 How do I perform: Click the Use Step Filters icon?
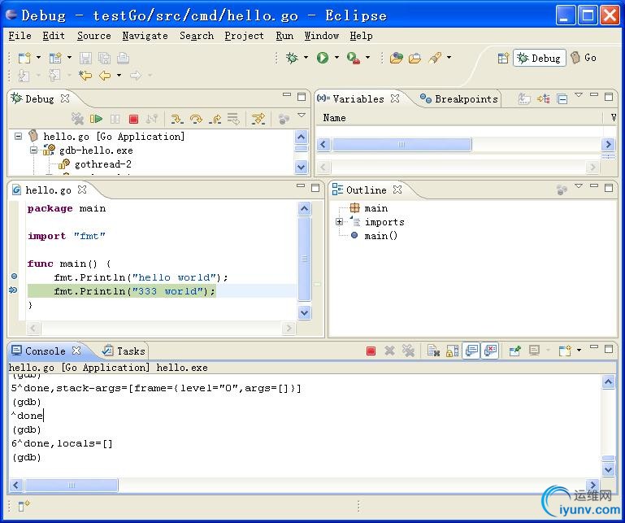click(258, 119)
